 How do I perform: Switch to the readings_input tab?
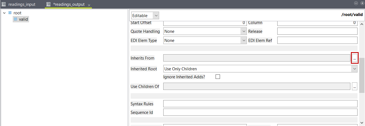(x=22, y=5)
